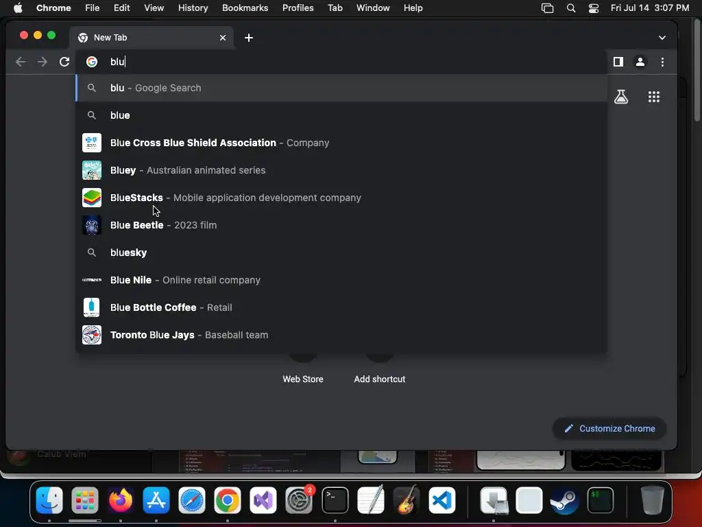Click the Customize Chrome button
This screenshot has width=702, height=527.
(609, 428)
